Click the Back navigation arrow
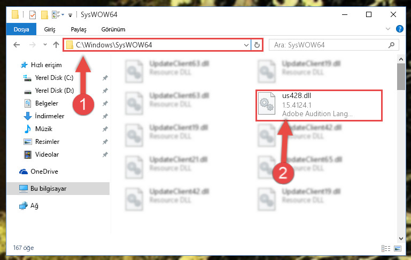The width and height of the screenshot is (411, 260). tap(17, 45)
